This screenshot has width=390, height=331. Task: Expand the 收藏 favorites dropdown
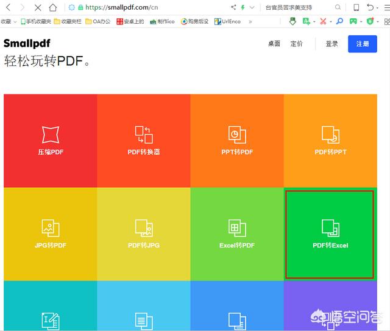pos(9,21)
